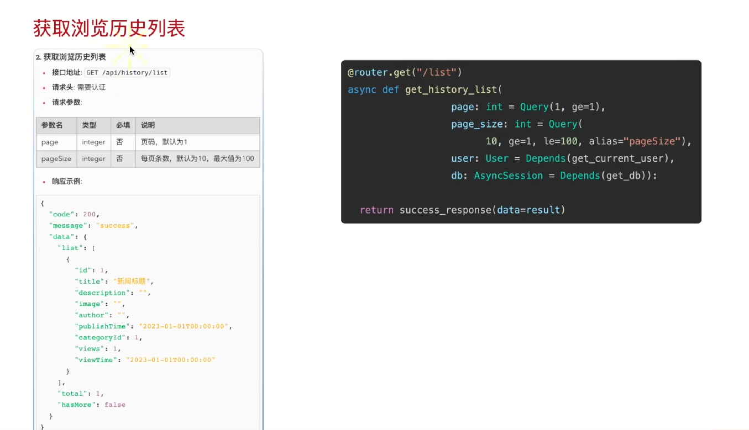Screen dimensions: 749x430
Task: Click the 响应示例 bullet label
Action: coord(67,181)
